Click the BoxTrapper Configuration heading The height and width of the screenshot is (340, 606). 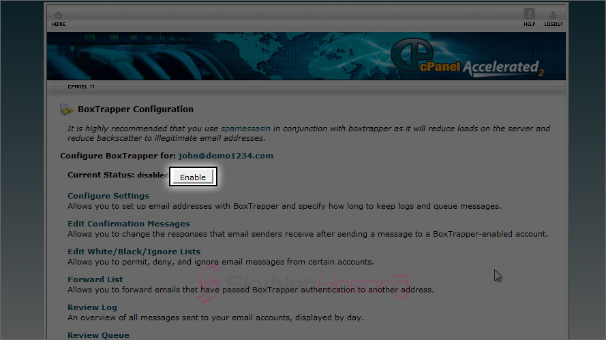tap(136, 109)
